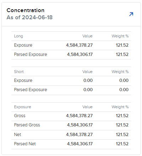Select the Short Exposure row label
The width and height of the screenshot is (142, 156).
[x=23, y=80]
